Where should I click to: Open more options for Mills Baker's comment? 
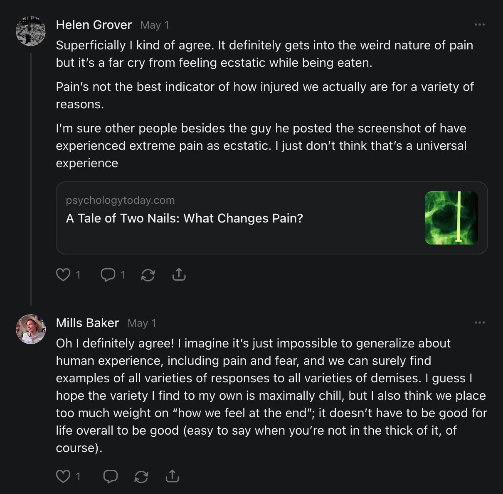point(479,323)
